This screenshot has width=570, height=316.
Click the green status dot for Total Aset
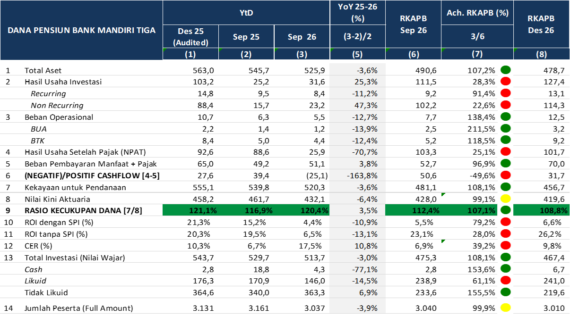coord(505,70)
